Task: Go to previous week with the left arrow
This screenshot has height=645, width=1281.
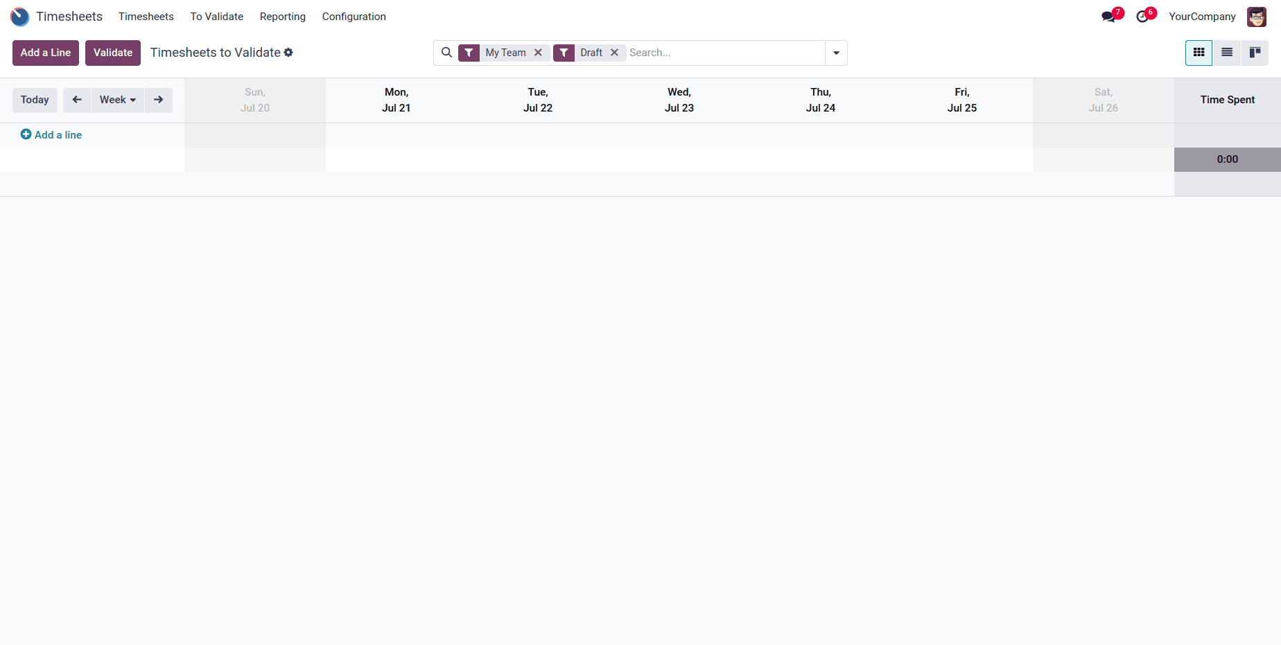Action: (77, 100)
